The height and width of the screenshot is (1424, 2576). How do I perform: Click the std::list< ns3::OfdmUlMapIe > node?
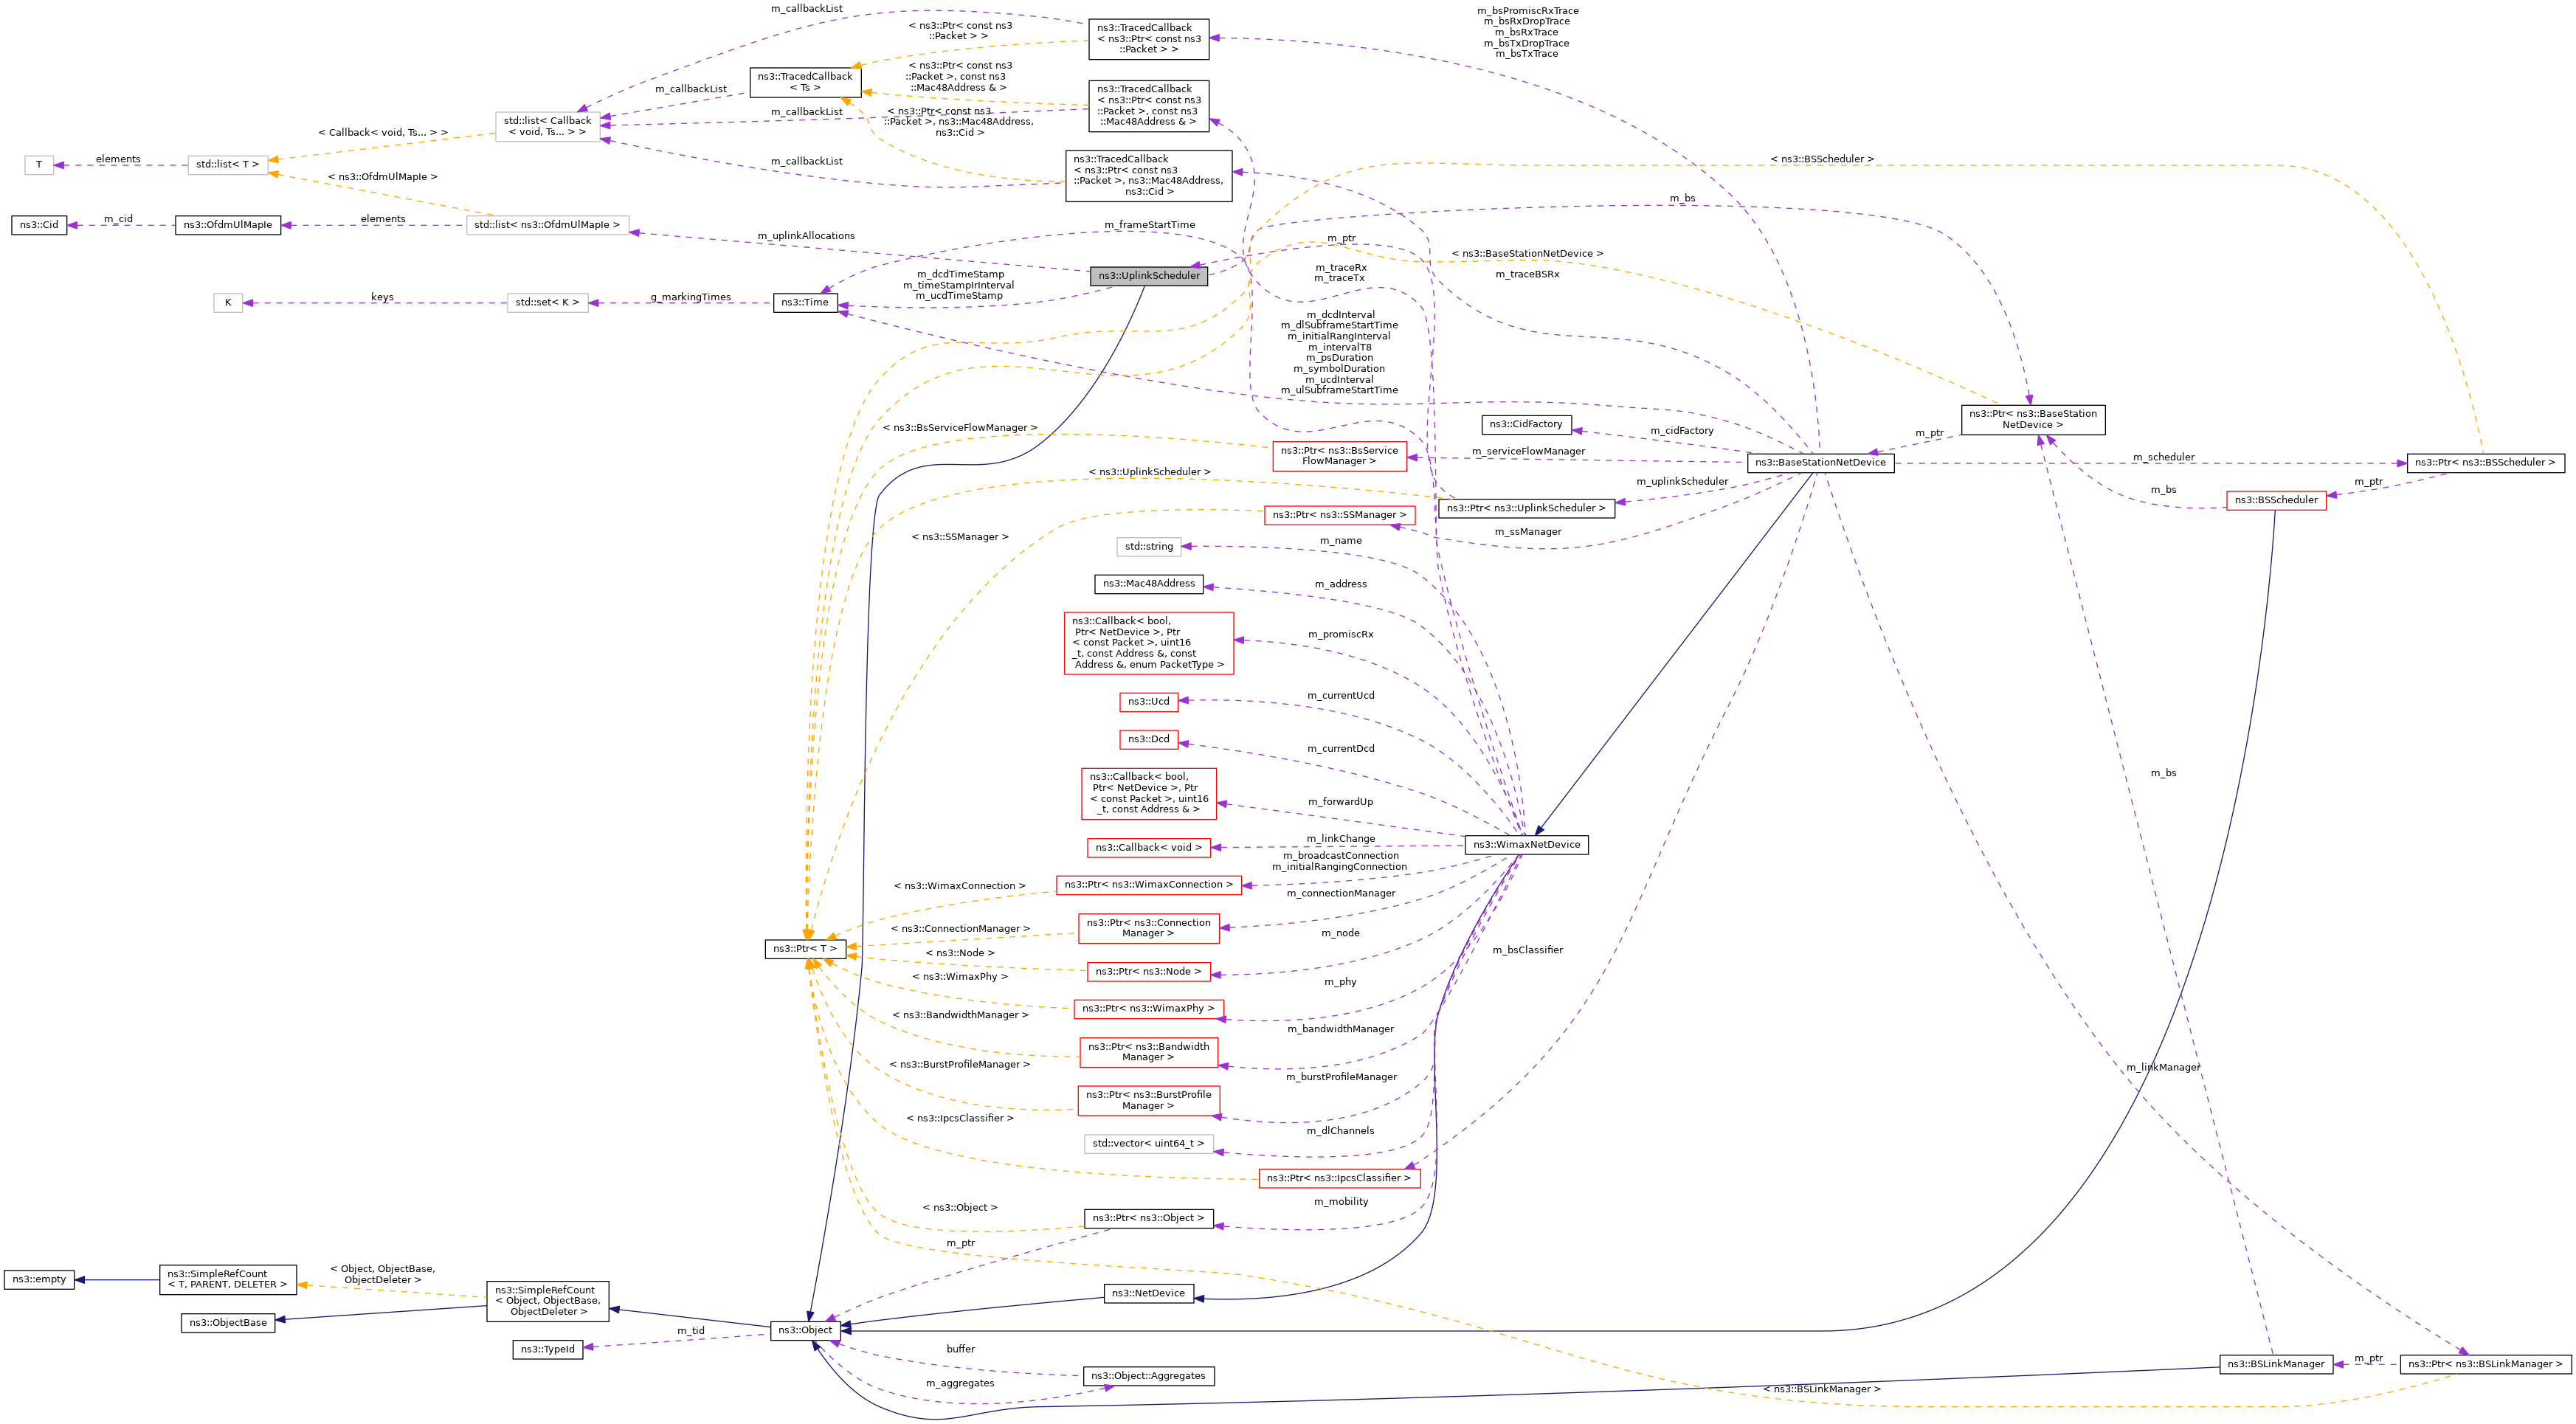(547, 225)
